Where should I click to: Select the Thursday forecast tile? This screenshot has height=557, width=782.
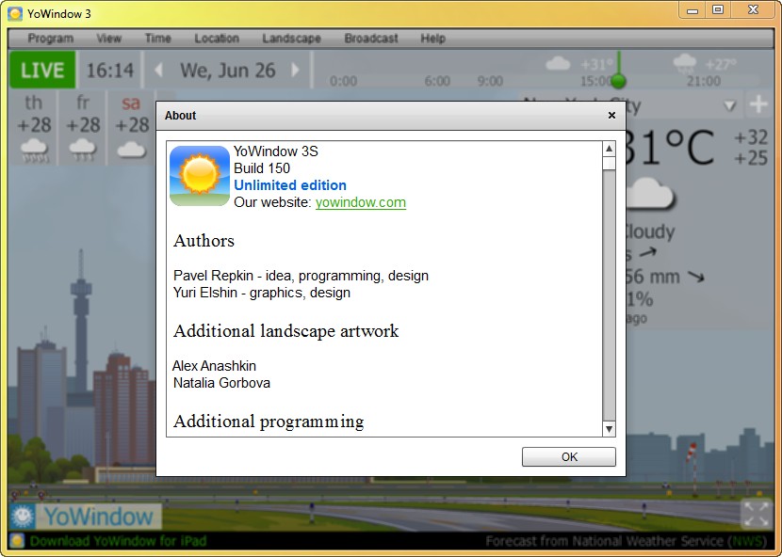33,128
